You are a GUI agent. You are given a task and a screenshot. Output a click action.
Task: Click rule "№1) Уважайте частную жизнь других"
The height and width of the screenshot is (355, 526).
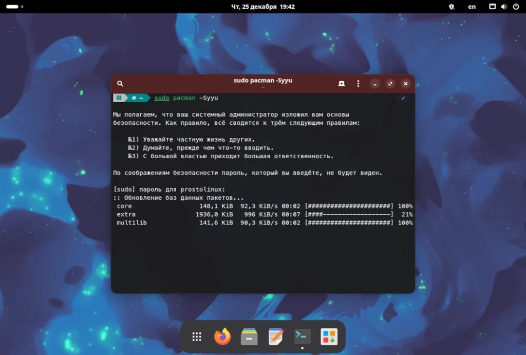point(191,140)
